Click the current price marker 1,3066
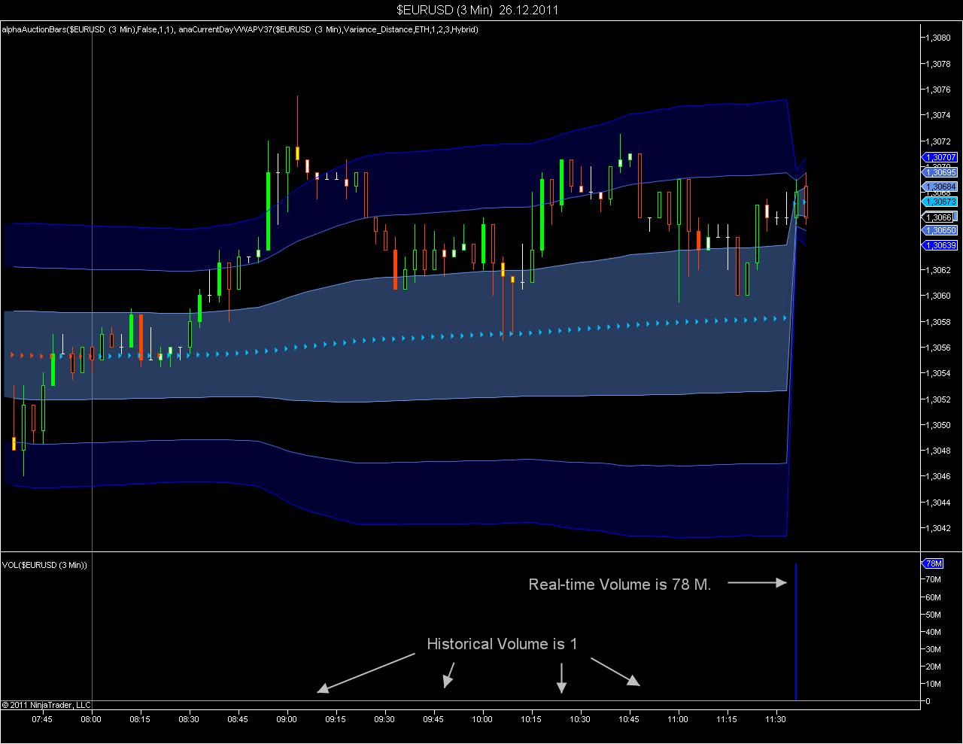Viewport: 963px width, 744px height. click(938, 217)
